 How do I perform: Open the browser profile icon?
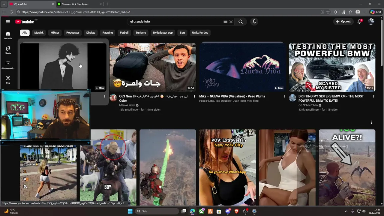(358, 12)
